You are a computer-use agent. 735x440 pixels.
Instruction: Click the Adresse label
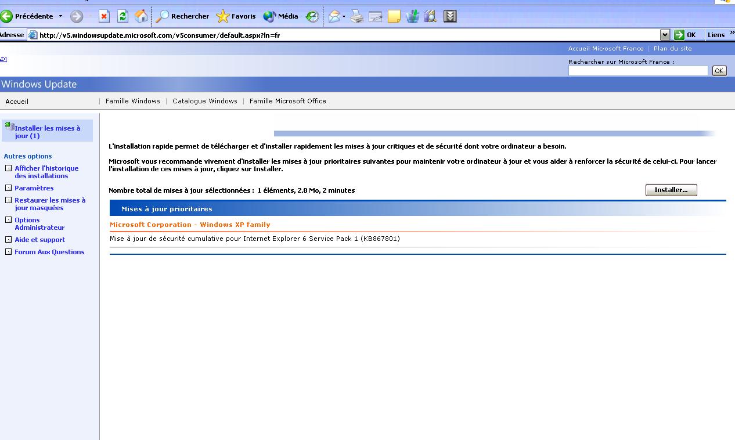(12, 35)
